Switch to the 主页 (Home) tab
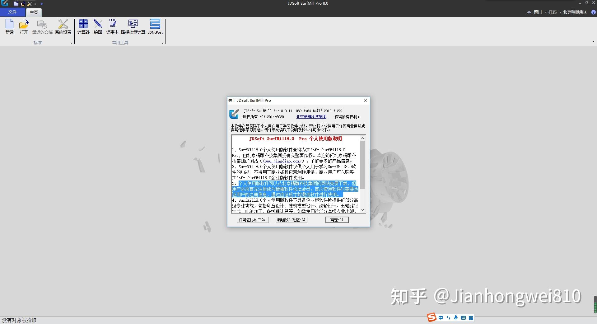This screenshot has height=324, width=597. (x=34, y=12)
